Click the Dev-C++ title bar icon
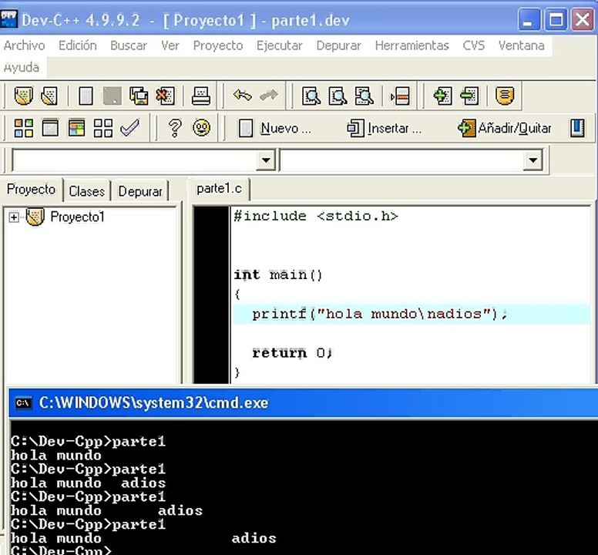598x555 pixels. point(8,20)
